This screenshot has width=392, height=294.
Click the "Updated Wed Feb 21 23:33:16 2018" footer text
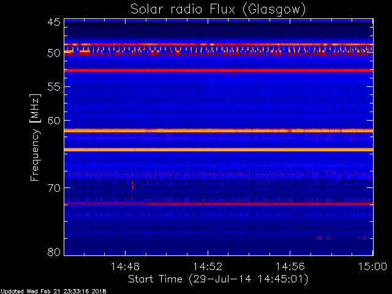click(53, 292)
